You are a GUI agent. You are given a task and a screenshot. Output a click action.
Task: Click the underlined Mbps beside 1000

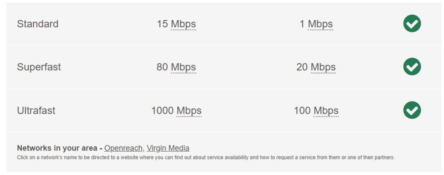[x=189, y=111]
